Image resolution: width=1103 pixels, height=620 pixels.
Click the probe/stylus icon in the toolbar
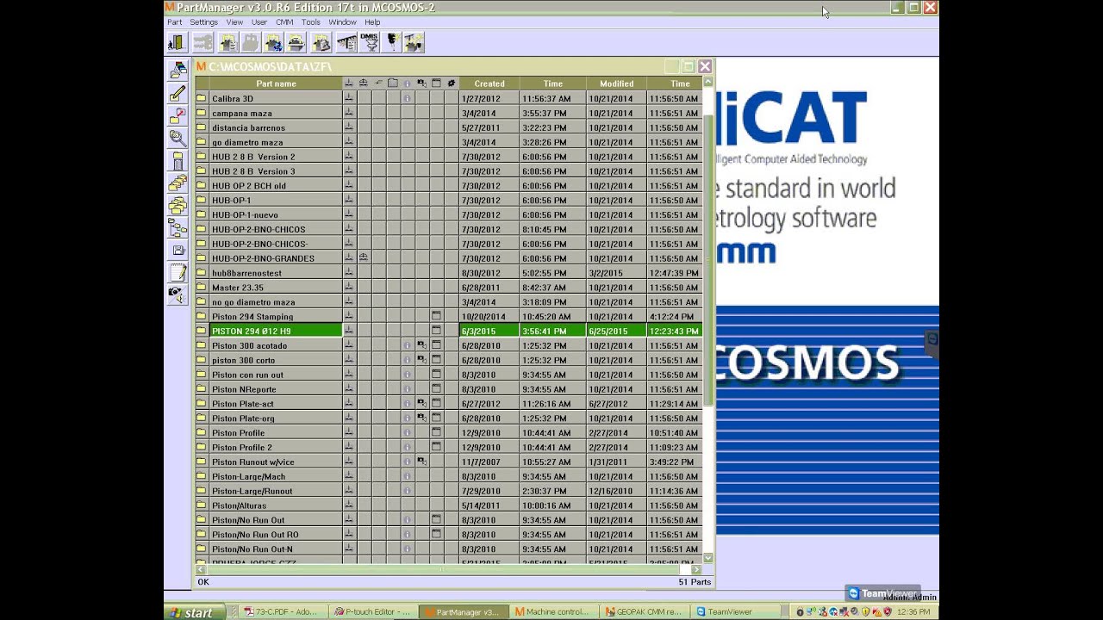(392, 42)
